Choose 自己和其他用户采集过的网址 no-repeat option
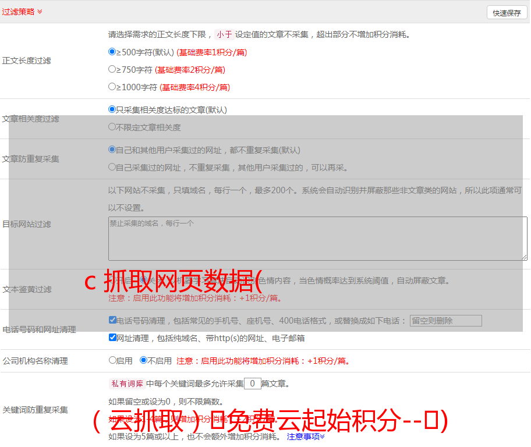Screen dimensions: 531x447 coord(112,150)
